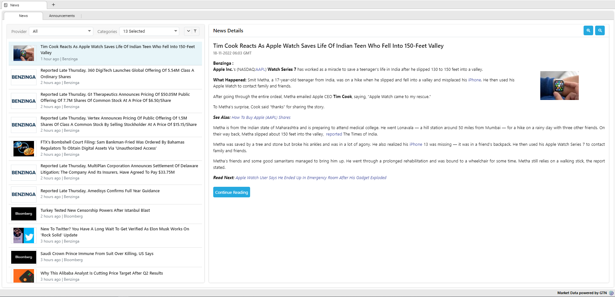Click the Twitter bird thumbnail image
Image resolution: width=615 pixels, height=297 pixels.
coord(24,235)
